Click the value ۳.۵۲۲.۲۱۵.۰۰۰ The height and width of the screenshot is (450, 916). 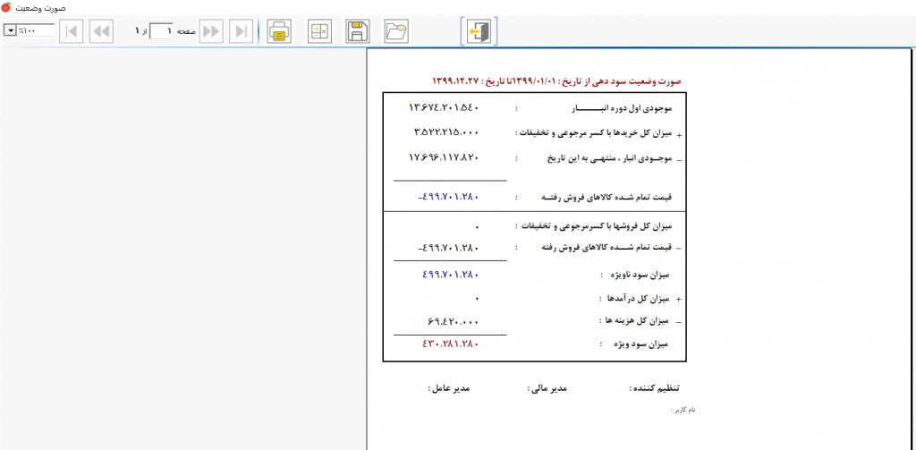coord(446,132)
